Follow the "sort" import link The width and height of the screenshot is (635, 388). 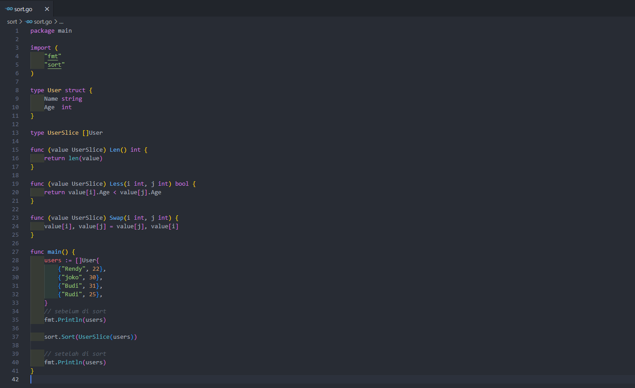[55, 65]
